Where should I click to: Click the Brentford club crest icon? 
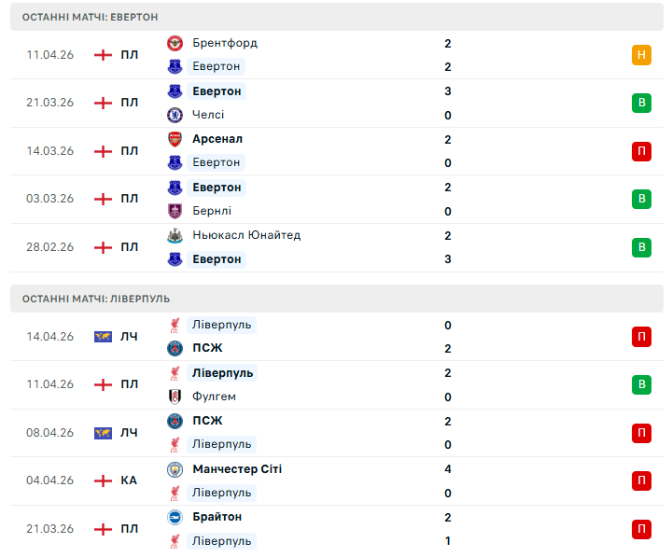point(175,43)
